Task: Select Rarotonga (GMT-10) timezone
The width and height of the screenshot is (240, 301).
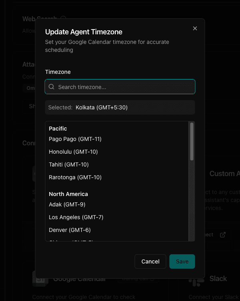Action: click(75, 177)
